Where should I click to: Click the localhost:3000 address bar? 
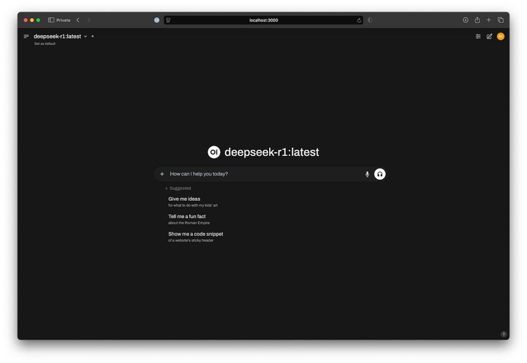(x=263, y=20)
